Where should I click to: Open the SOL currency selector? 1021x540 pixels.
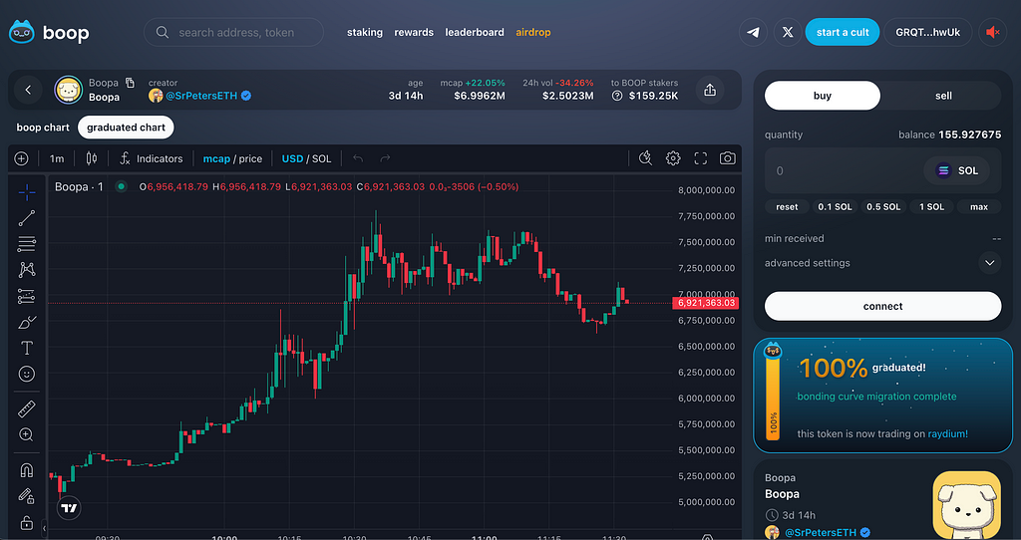[957, 170]
